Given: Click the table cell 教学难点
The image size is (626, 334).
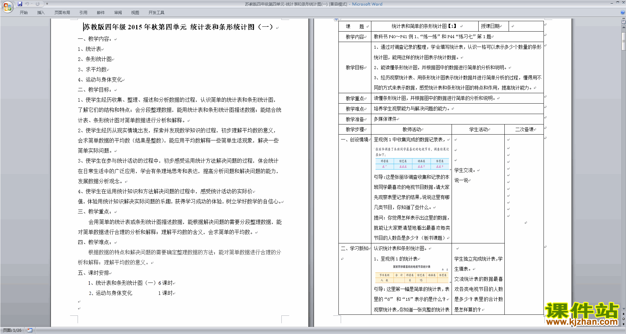Looking at the screenshot, I should pyautogui.click(x=355, y=109).
